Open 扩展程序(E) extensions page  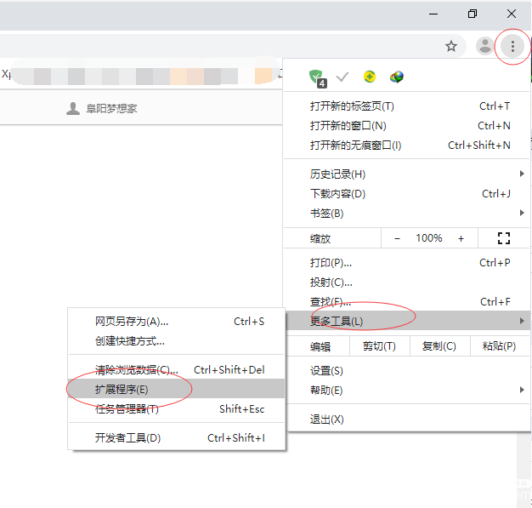click(176, 389)
